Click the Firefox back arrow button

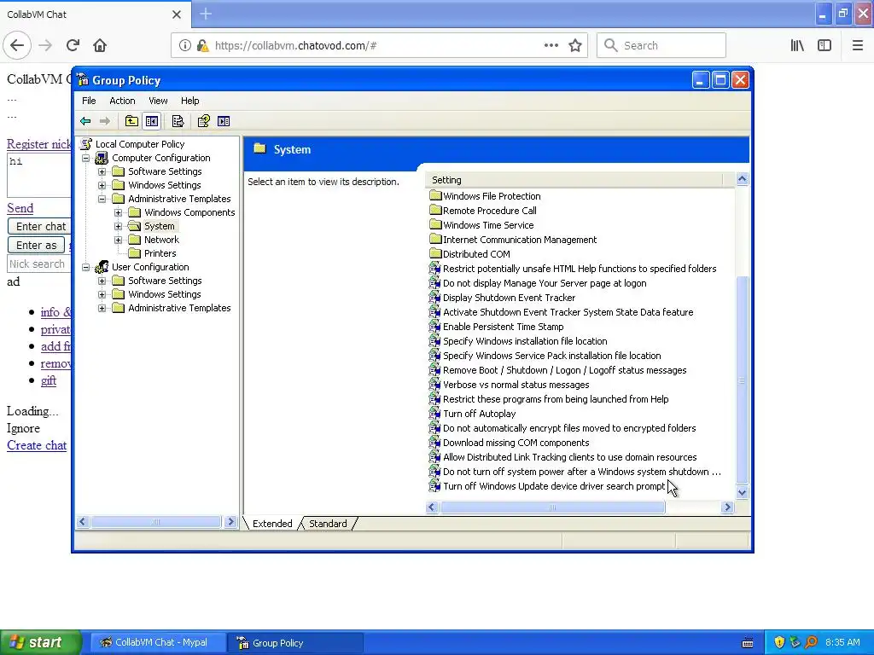point(17,45)
